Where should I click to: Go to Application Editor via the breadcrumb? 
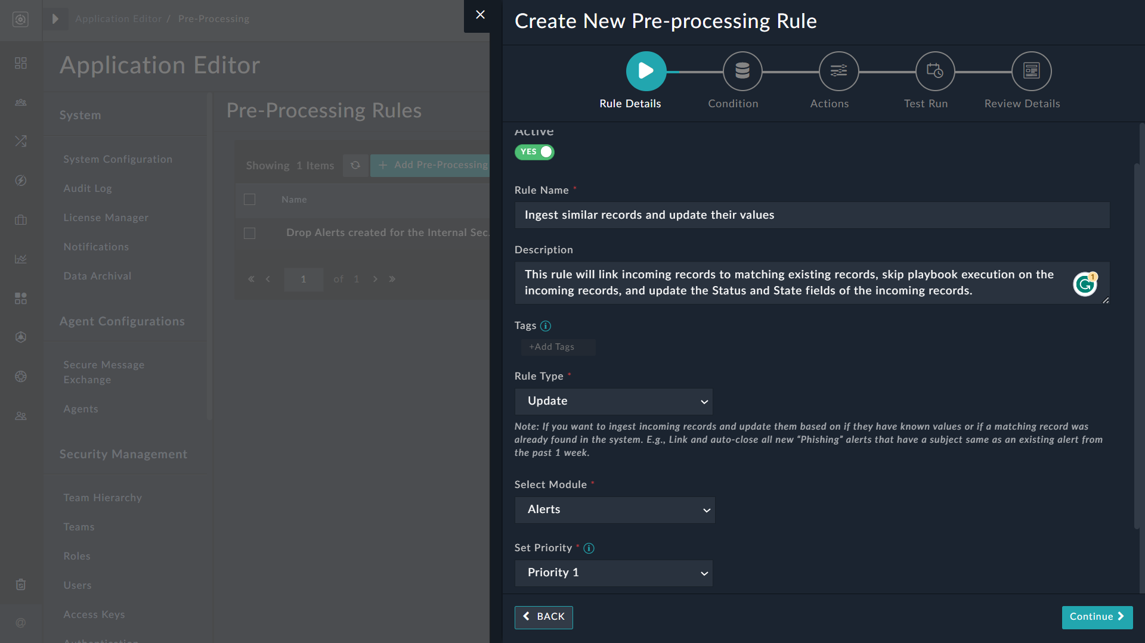point(118,18)
